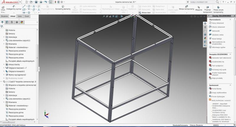Click the Wiązanie mate tool
The image size is (236, 127).
[199, 9]
